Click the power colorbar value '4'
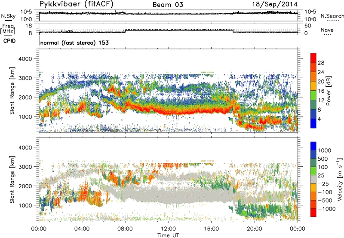The width and height of the screenshot is (344, 238). 319,119
